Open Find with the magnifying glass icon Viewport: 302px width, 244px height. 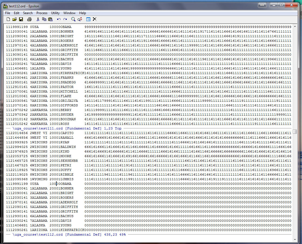pyautogui.click(x=73, y=19)
